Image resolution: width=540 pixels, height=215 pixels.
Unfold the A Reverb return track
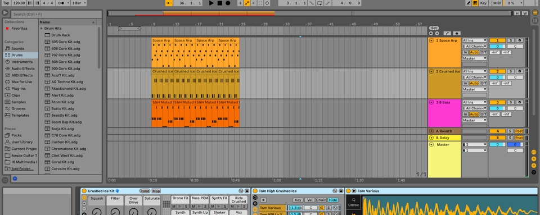click(x=431, y=131)
